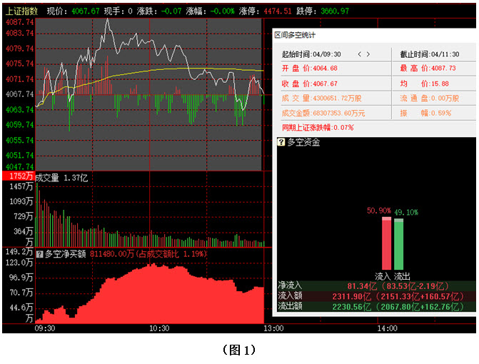The image size is (479, 364).
Task: Click the 同期上证涨跌幅 0.07% line
Action: pos(318,127)
